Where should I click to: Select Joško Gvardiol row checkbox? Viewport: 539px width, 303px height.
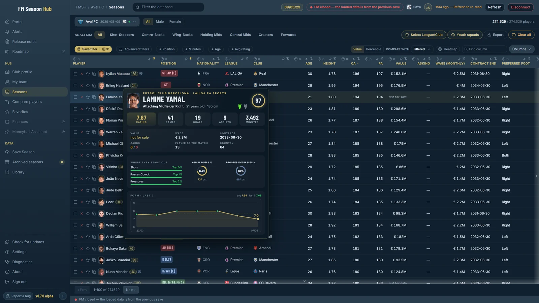[x=75, y=260]
